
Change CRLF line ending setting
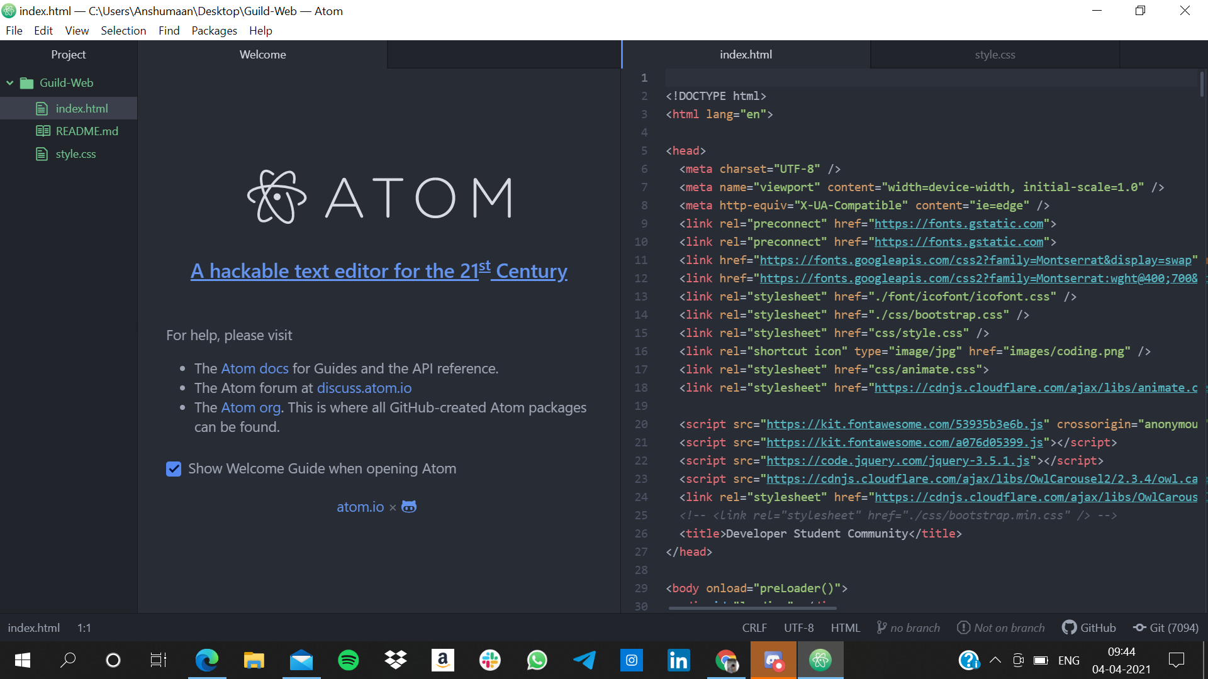pyautogui.click(x=754, y=627)
